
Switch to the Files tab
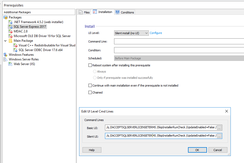pos(84,12)
